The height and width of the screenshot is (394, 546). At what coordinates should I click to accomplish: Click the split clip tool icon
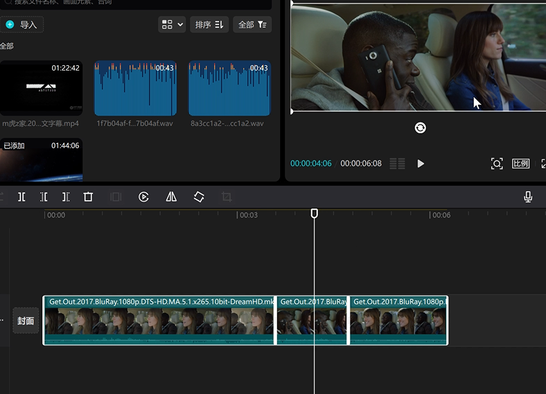point(21,197)
